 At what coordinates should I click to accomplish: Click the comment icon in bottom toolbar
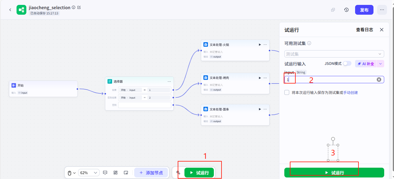pos(105,173)
